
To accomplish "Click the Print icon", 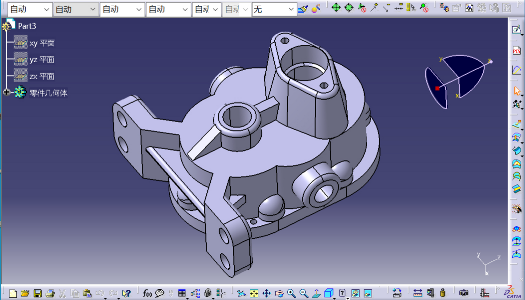I will pos(50,293).
